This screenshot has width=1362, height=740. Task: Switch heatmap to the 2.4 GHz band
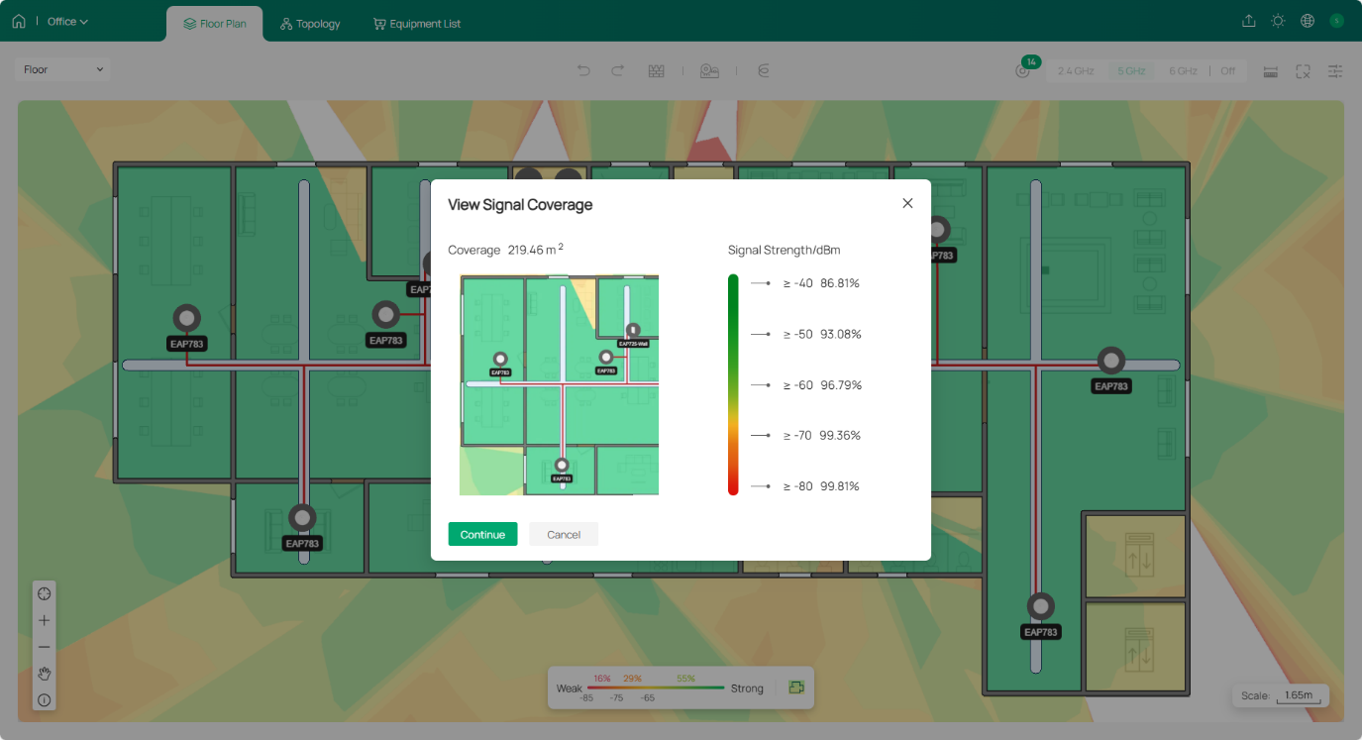coord(1075,71)
